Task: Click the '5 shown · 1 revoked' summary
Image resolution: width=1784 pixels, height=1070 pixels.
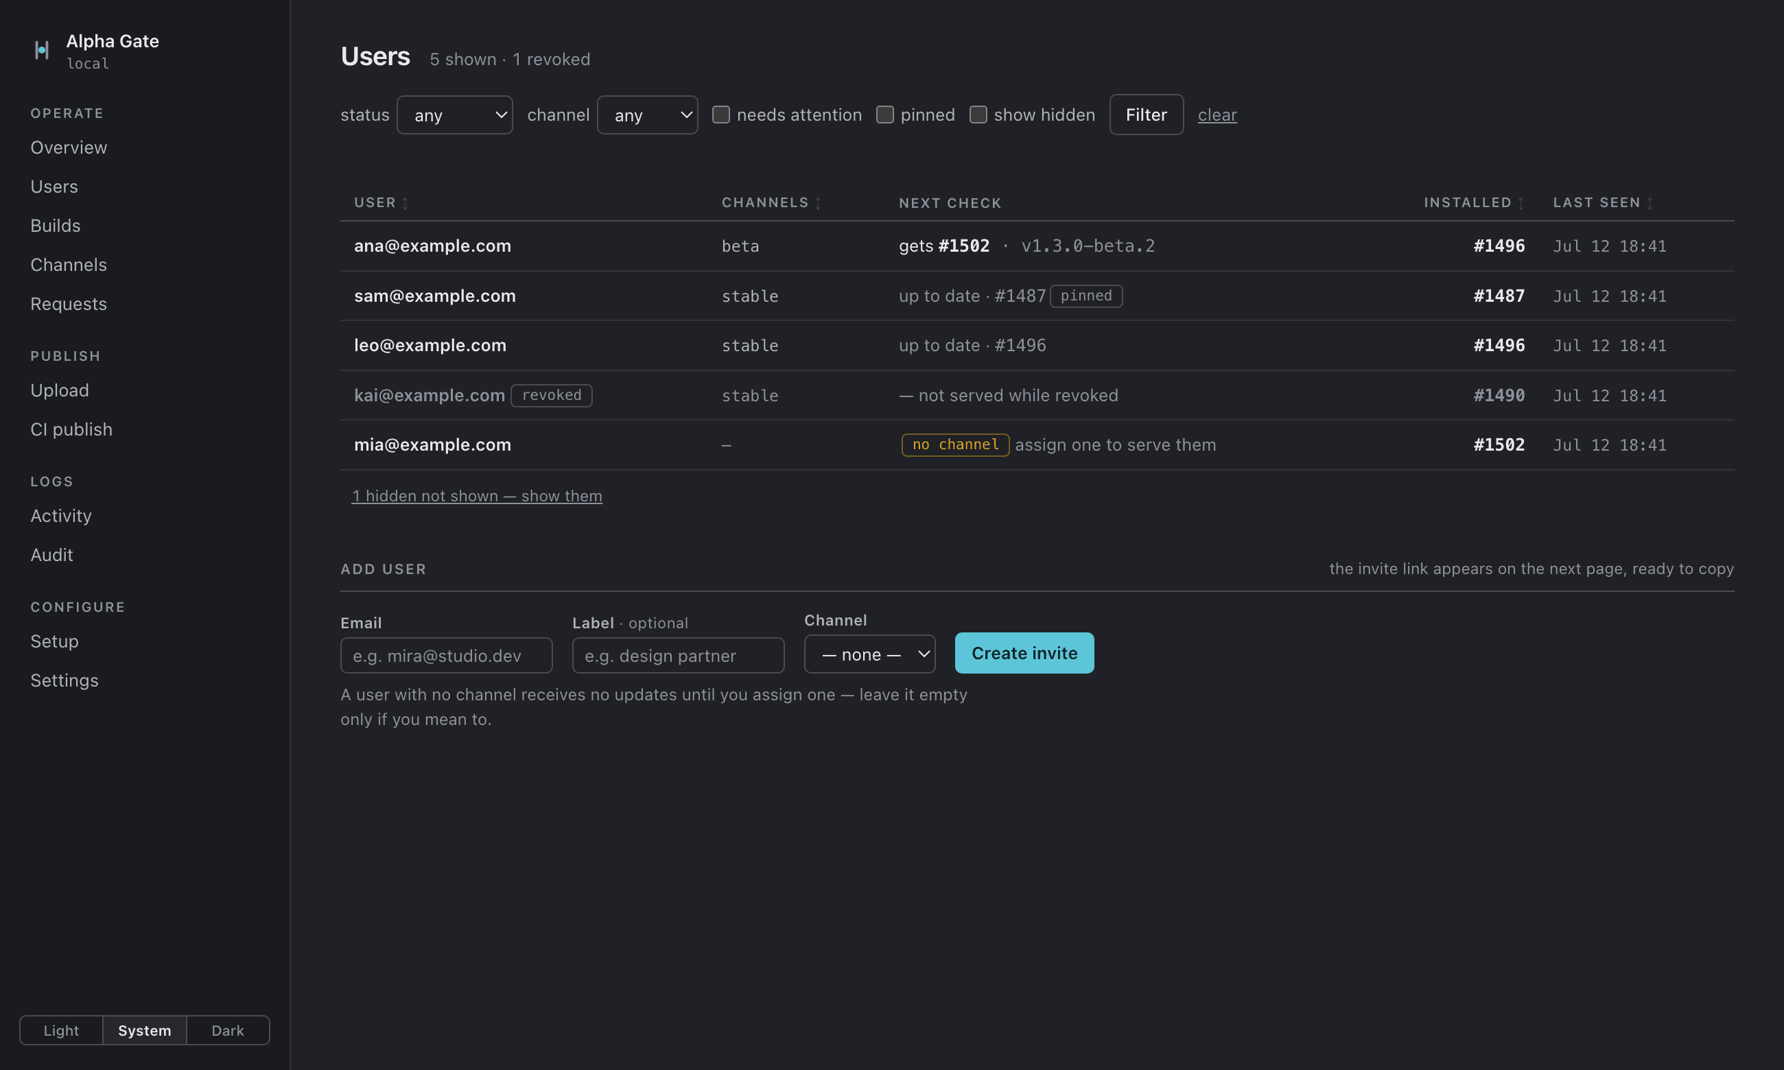Action: (x=510, y=59)
